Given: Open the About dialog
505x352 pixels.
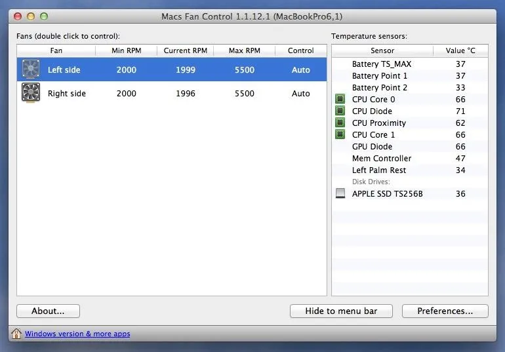Looking at the screenshot, I should 48,311.
